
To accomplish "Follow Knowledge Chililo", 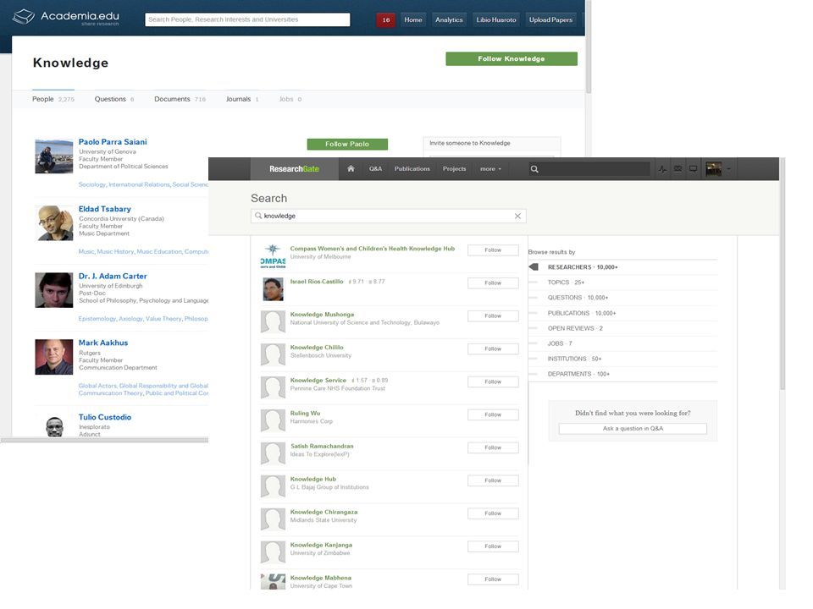I will pyautogui.click(x=493, y=349).
